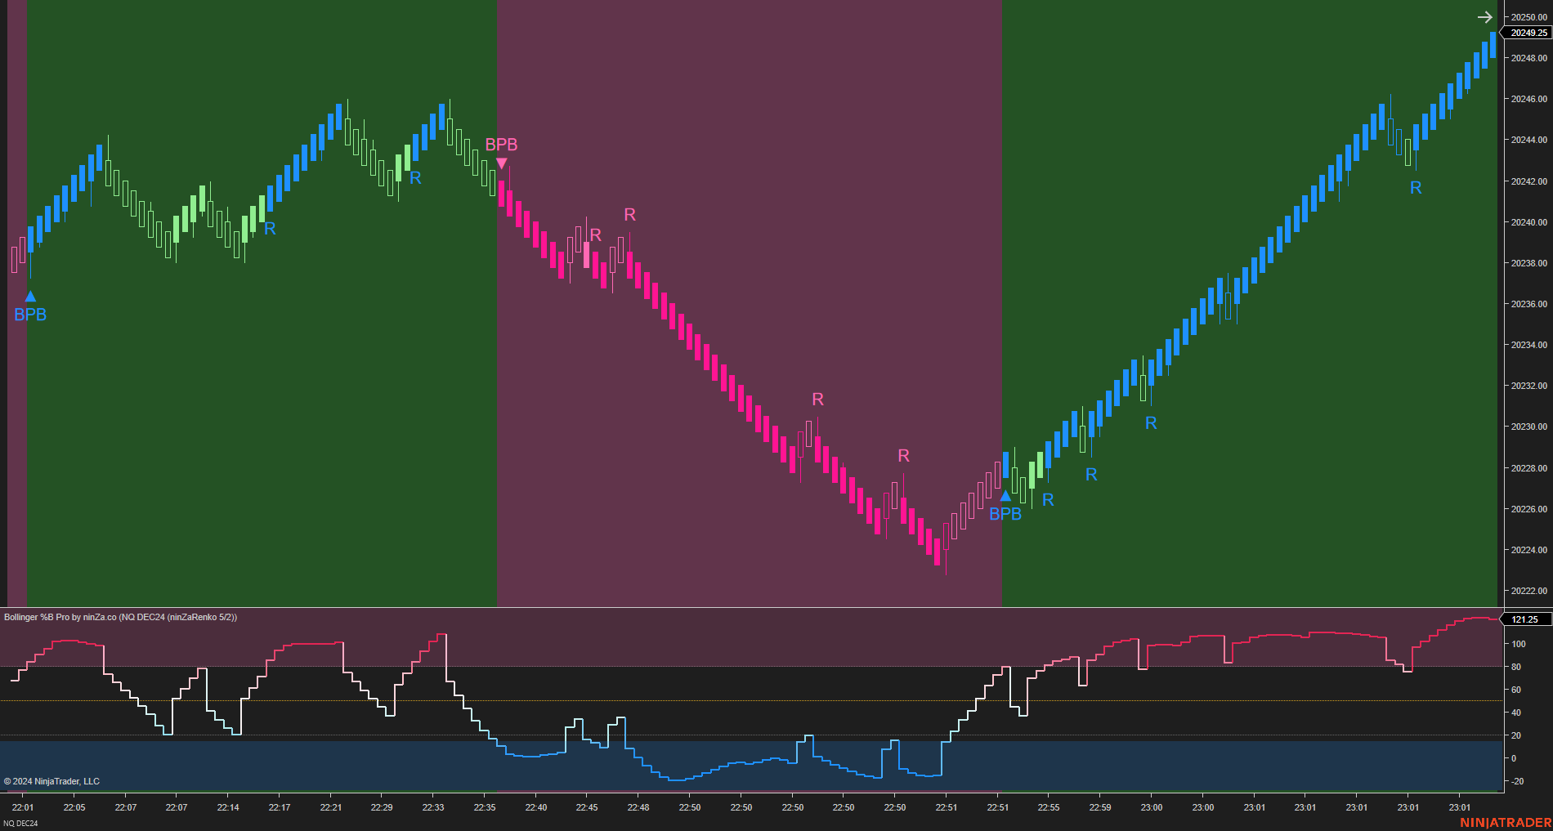This screenshot has height=831, width=1553.
Task: Click the 20230.00 price axis label
Action: [1528, 427]
